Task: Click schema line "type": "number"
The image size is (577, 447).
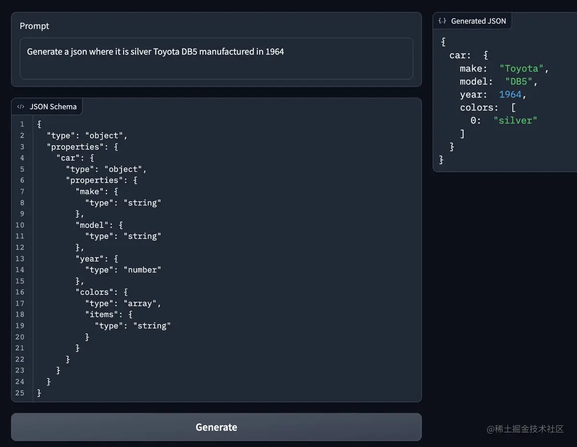Action: point(123,270)
